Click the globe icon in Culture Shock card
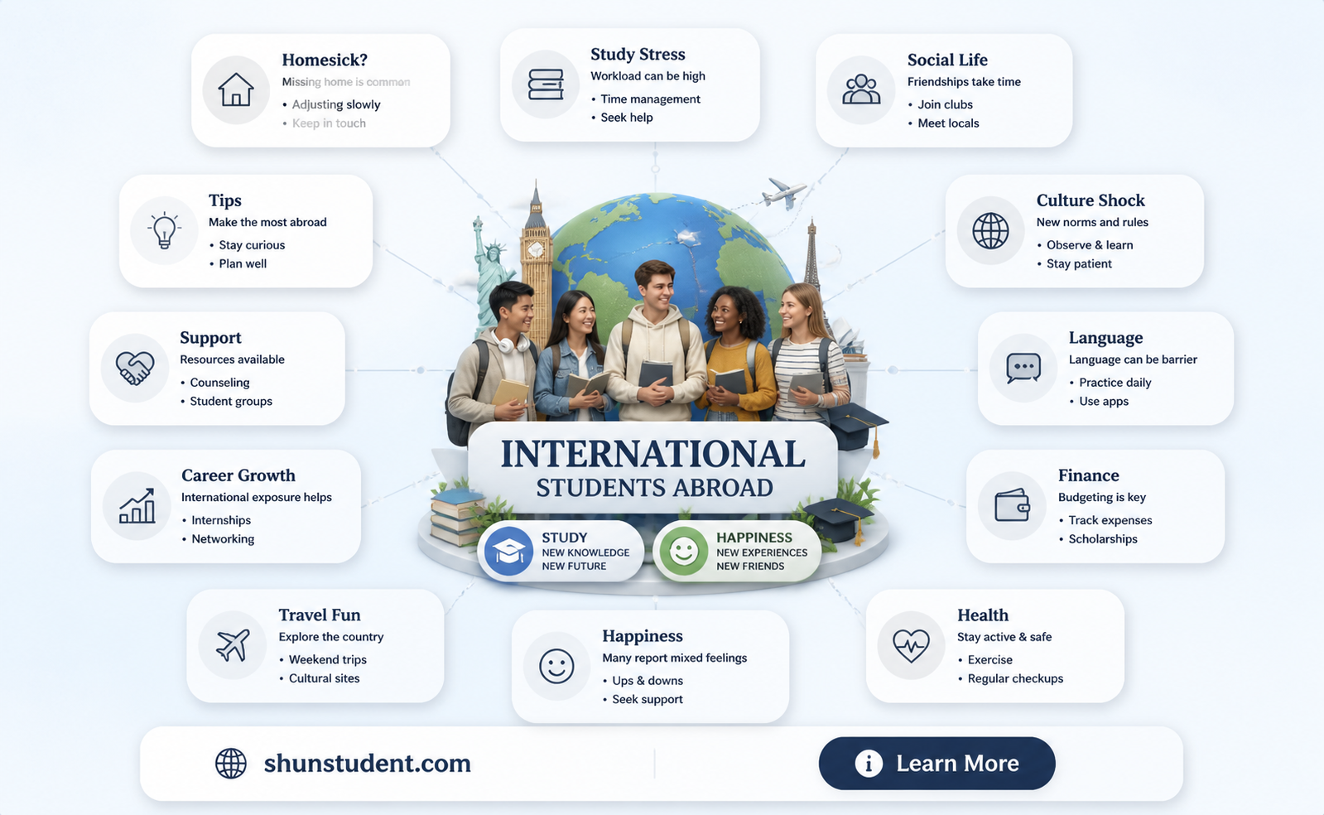1324x815 pixels. pos(990,230)
